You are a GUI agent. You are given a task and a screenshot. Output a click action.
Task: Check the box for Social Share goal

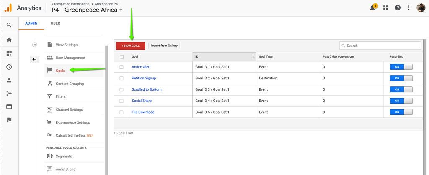click(121, 101)
